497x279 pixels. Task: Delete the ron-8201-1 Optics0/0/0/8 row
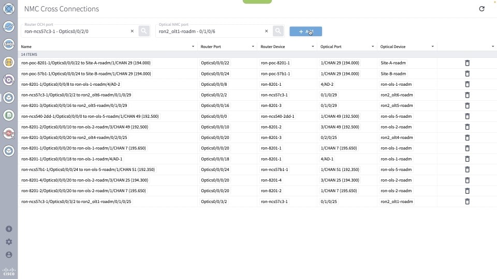pyautogui.click(x=467, y=84)
